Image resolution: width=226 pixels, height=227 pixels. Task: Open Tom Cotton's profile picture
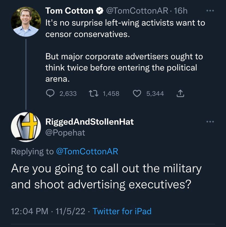point(25,22)
